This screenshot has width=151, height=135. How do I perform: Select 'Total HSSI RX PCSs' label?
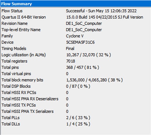click(19, 93)
